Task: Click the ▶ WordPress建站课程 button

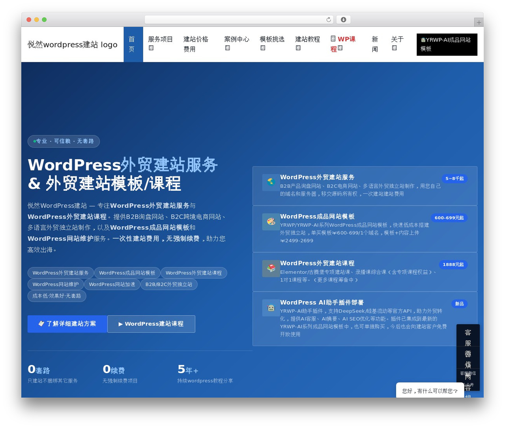Action: point(151,324)
